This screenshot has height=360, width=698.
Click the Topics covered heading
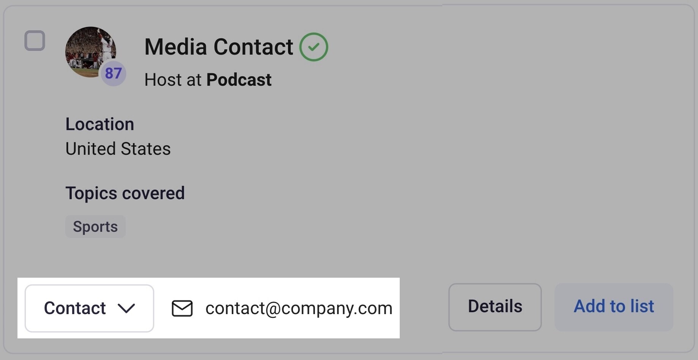pos(125,193)
